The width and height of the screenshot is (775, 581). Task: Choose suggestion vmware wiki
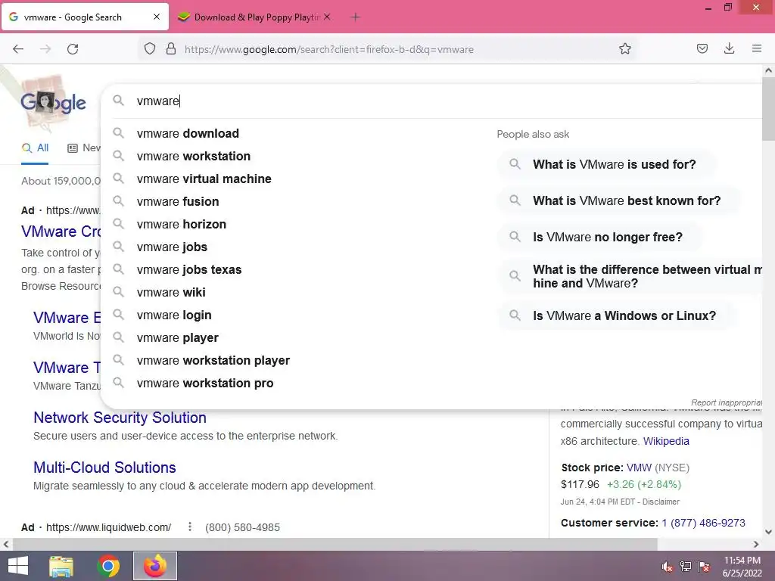[x=171, y=293]
